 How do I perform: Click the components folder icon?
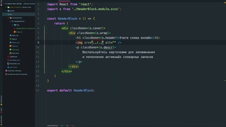click(x=11, y=18)
